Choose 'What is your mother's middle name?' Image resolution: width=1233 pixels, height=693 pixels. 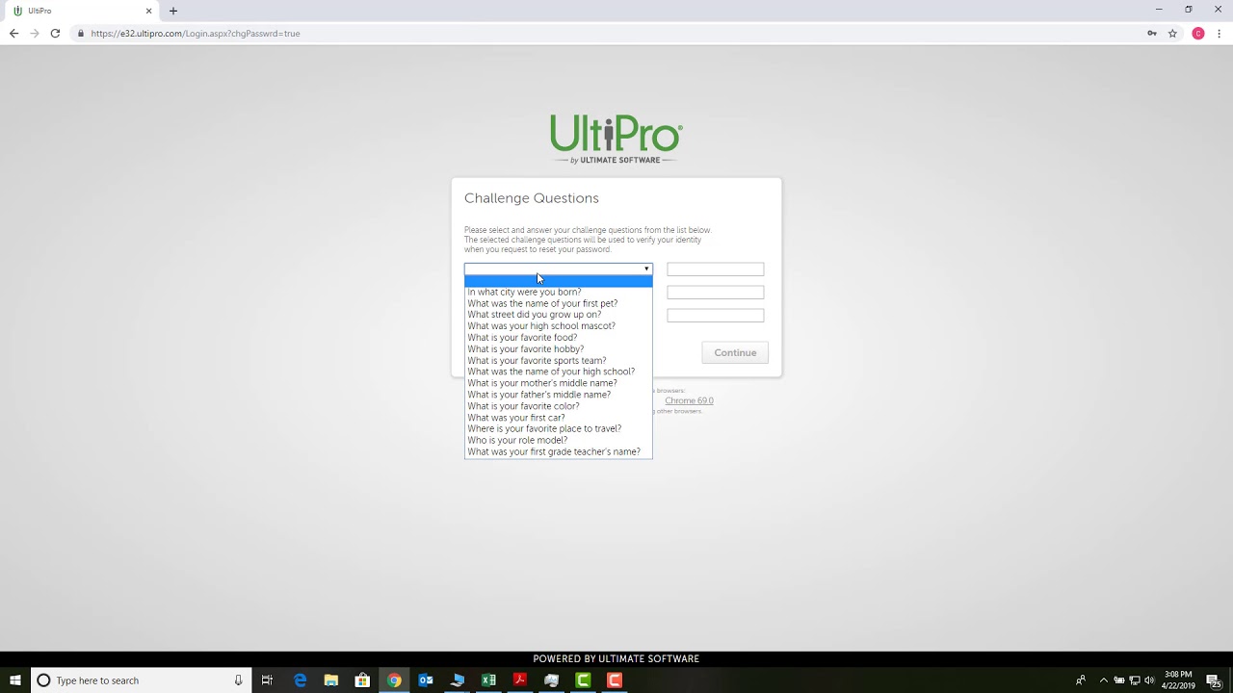558,383
